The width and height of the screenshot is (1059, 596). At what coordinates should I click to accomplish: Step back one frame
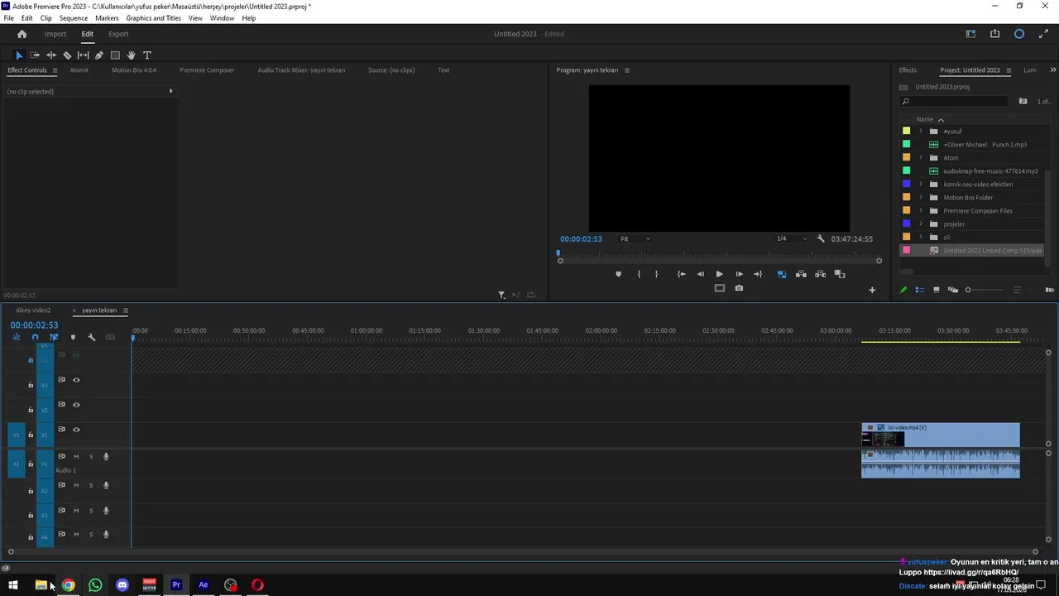click(x=700, y=274)
